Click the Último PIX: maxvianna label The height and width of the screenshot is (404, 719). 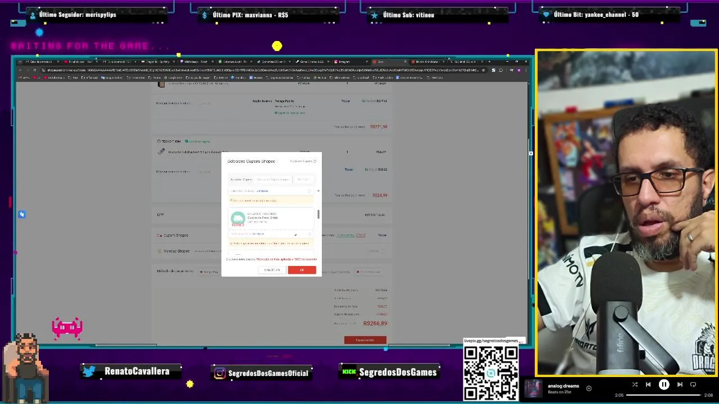point(251,15)
